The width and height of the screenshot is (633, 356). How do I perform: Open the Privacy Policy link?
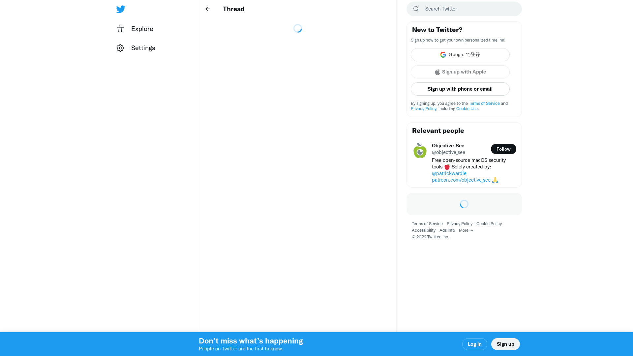pyautogui.click(x=423, y=108)
